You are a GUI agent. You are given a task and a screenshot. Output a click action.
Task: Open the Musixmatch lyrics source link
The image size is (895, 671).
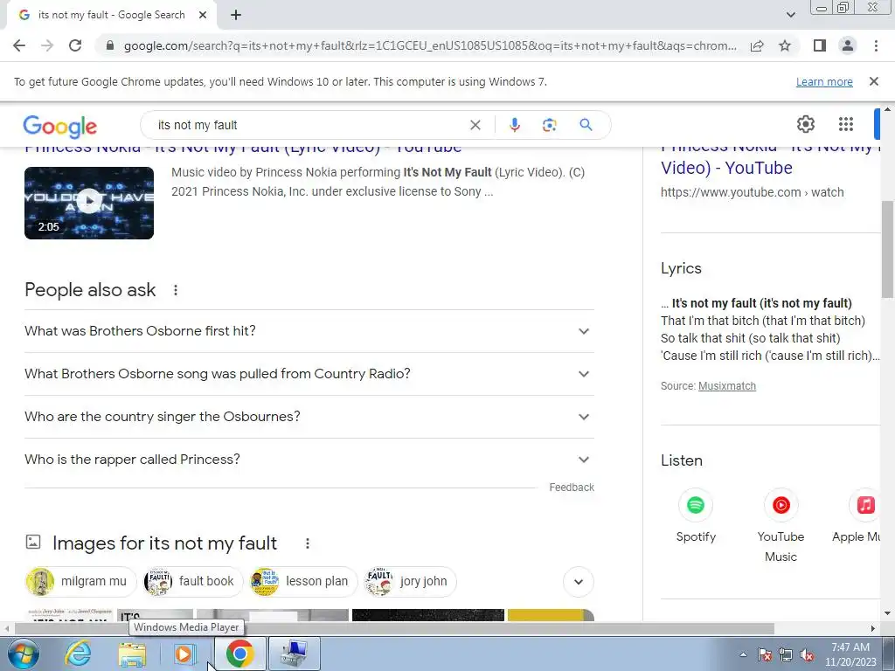click(726, 385)
